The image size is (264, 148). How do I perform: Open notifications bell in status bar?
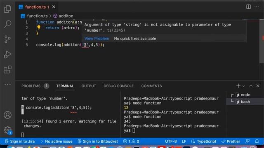click(x=257, y=141)
